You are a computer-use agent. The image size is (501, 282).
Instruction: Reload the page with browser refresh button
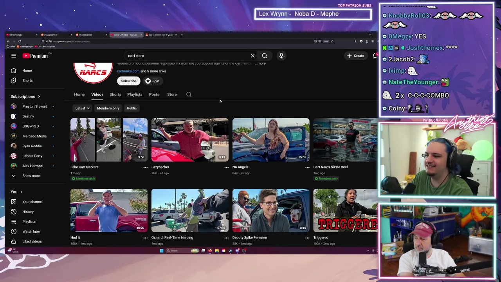pyautogui.click(x=19, y=41)
